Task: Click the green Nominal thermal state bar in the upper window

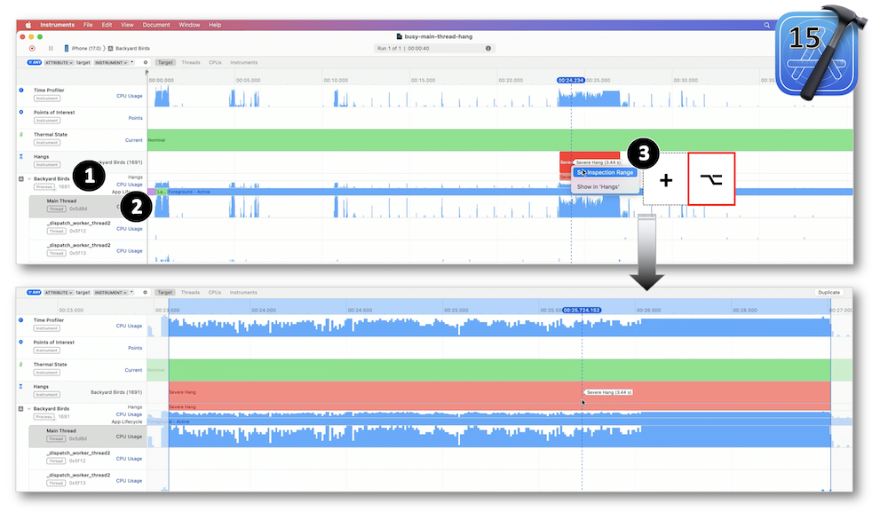Action: [500, 140]
